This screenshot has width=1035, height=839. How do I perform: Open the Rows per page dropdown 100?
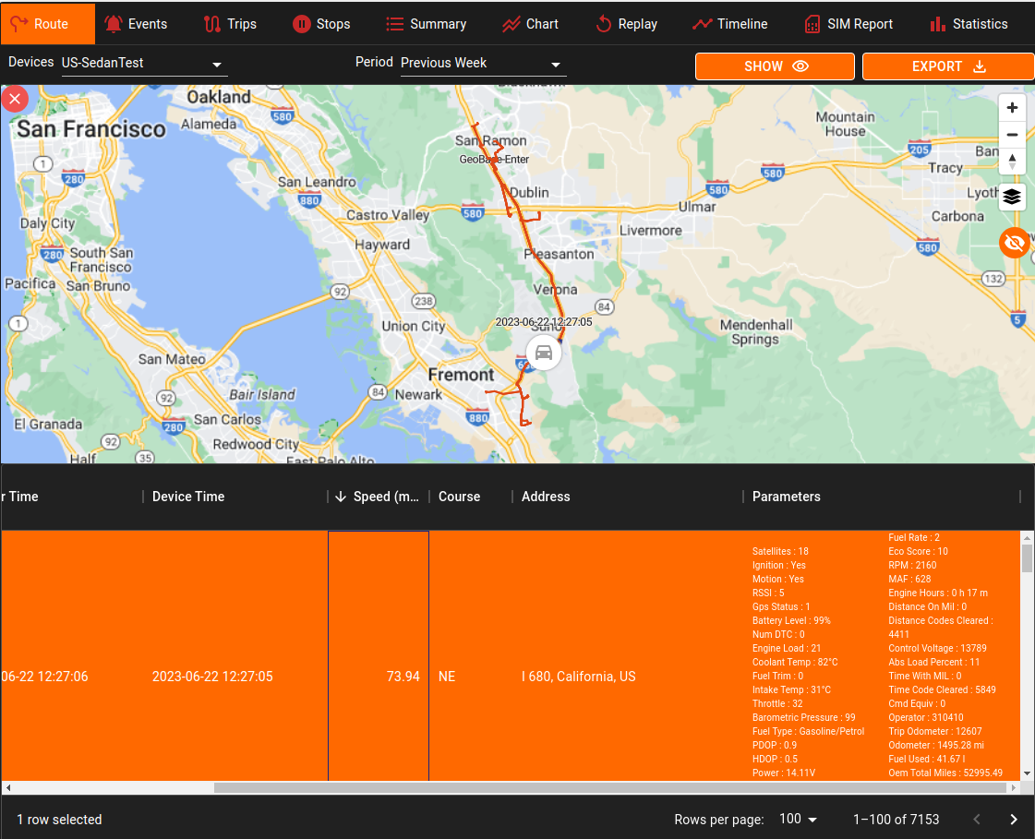[x=798, y=820]
